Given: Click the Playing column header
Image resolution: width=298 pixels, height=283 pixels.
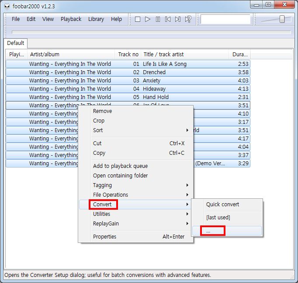Looking at the screenshot, I should (x=17, y=55).
